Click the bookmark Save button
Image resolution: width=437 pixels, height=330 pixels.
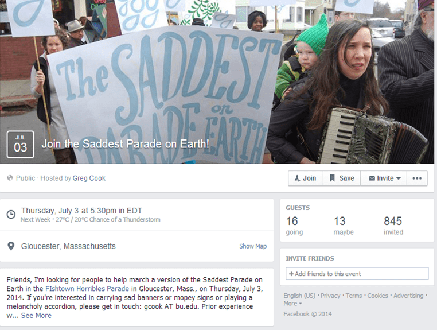coord(341,178)
